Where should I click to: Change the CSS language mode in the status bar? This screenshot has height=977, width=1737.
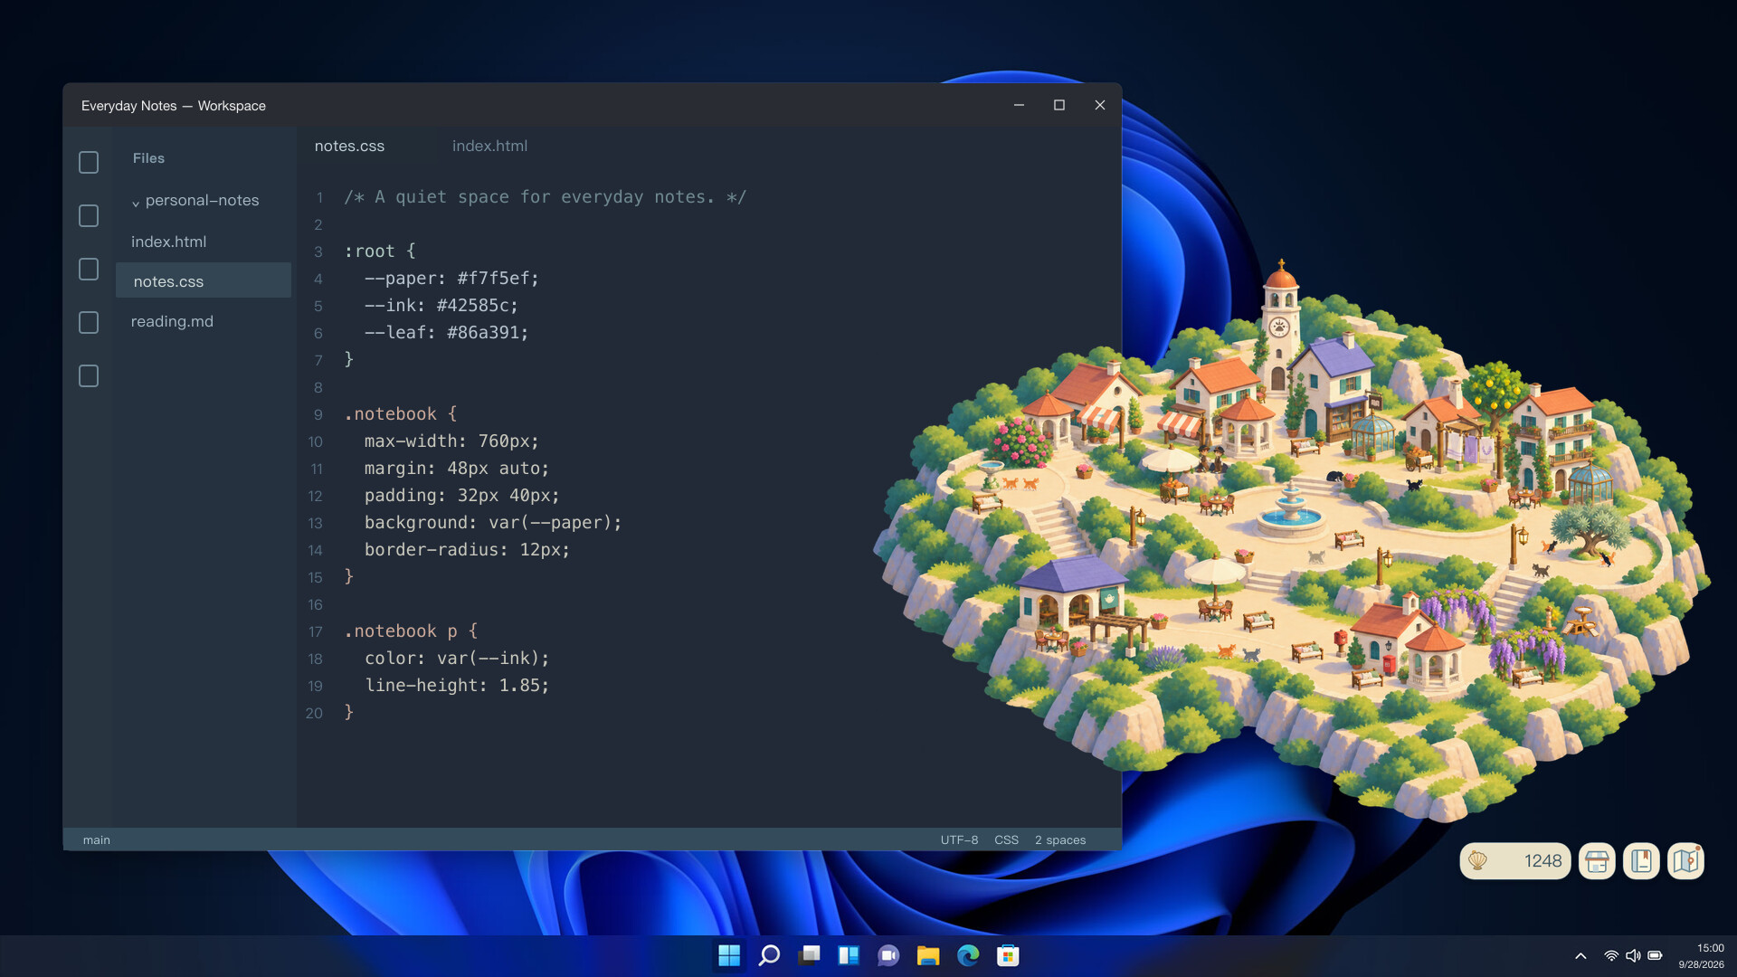pyautogui.click(x=1006, y=839)
